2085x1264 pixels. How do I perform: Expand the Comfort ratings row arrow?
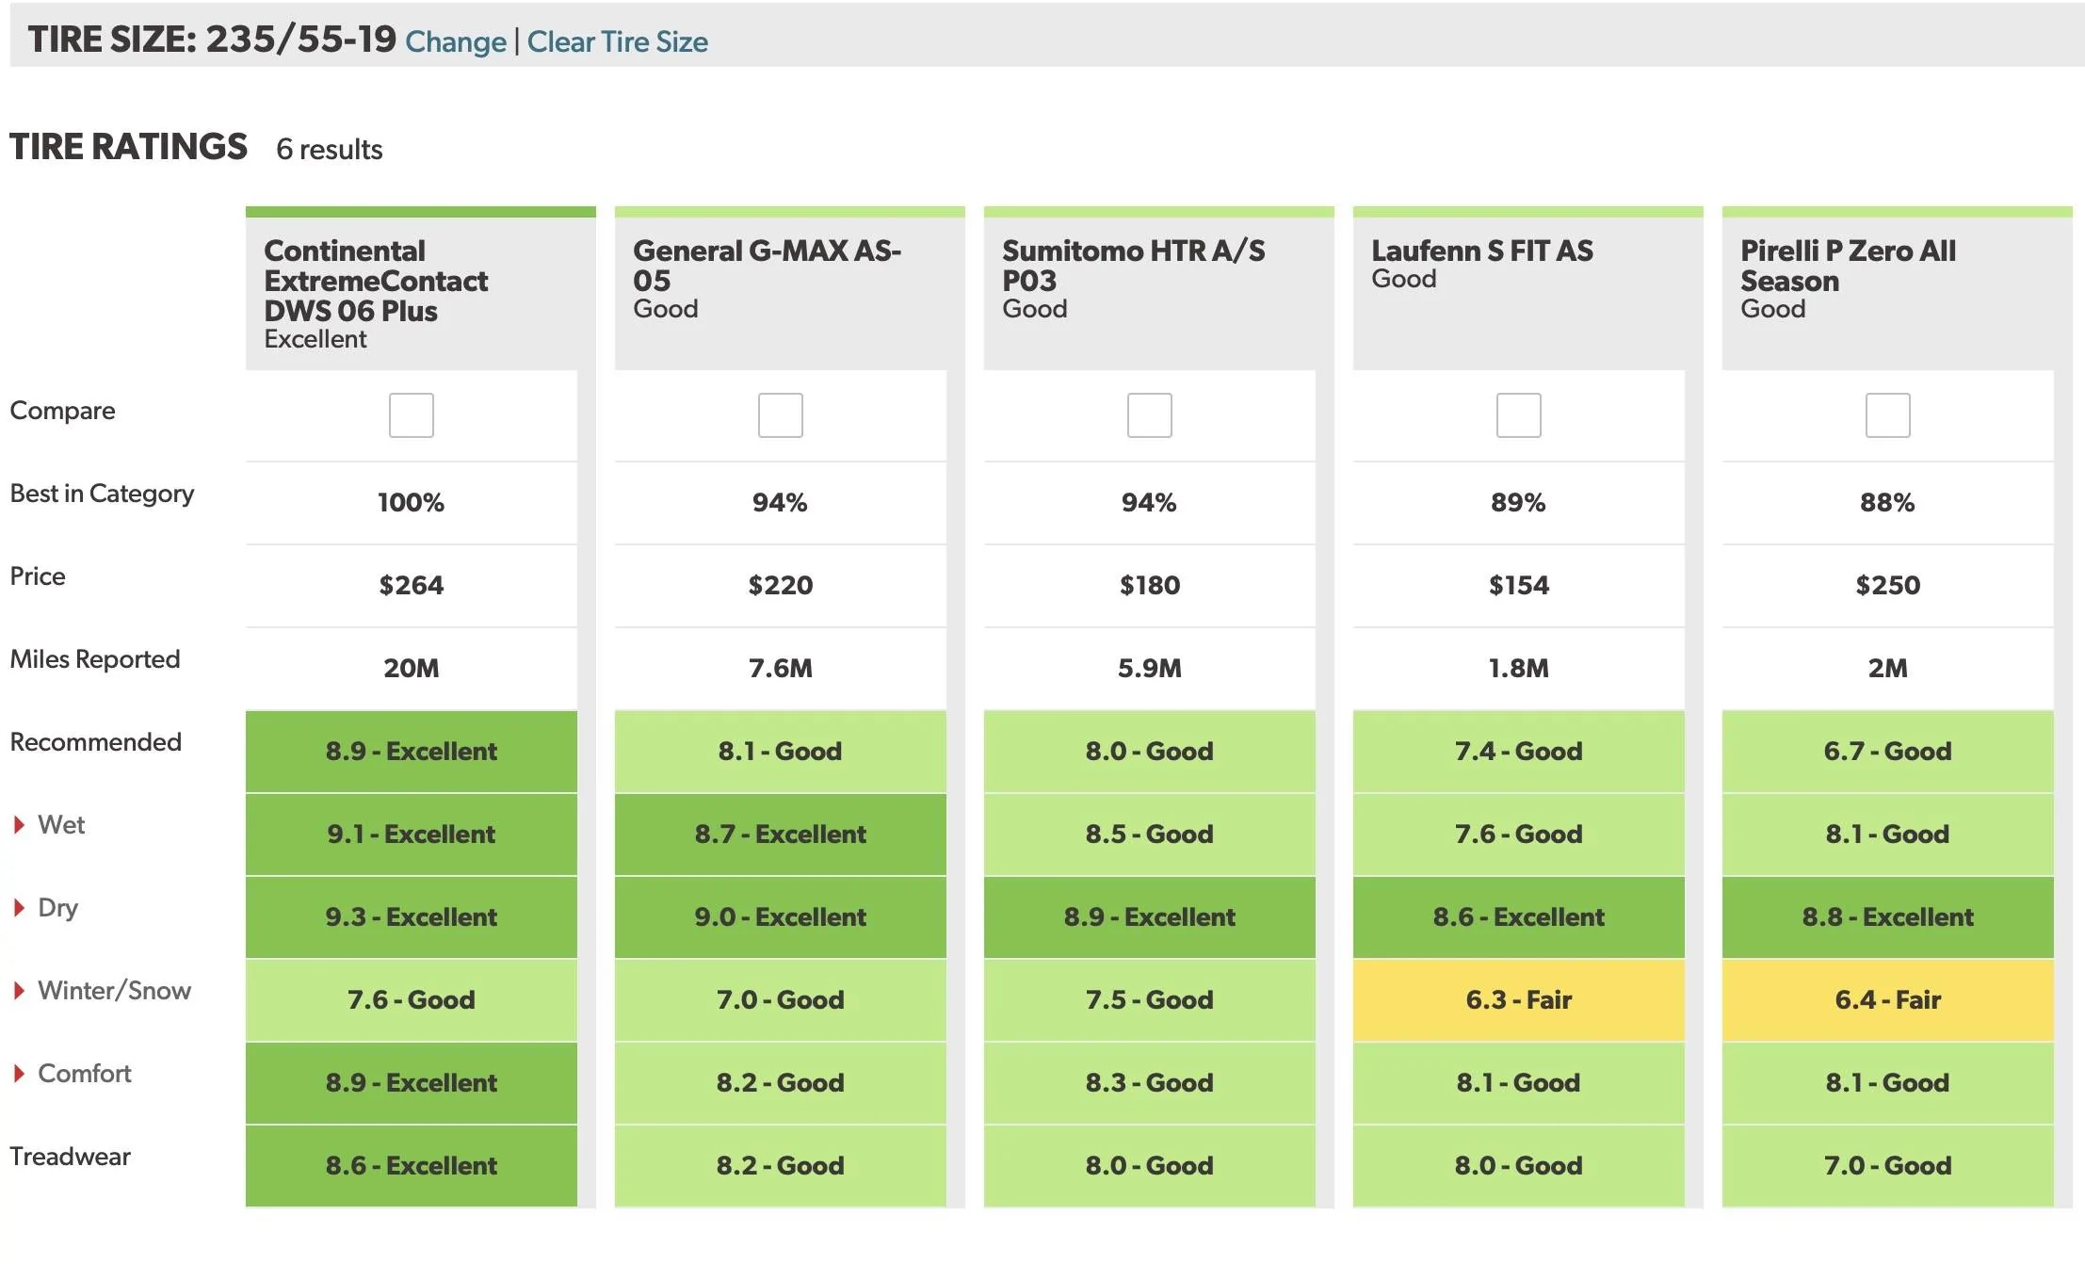pos(19,1074)
